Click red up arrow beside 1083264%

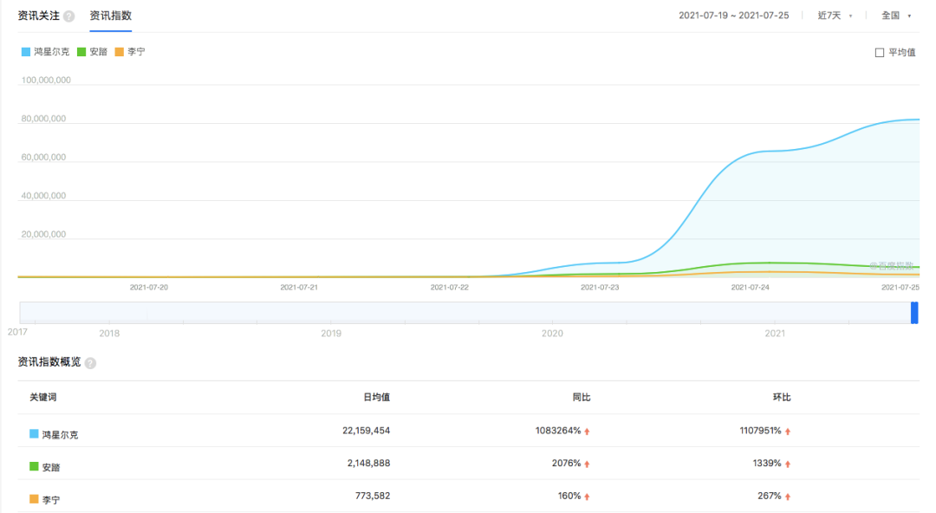(x=587, y=431)
